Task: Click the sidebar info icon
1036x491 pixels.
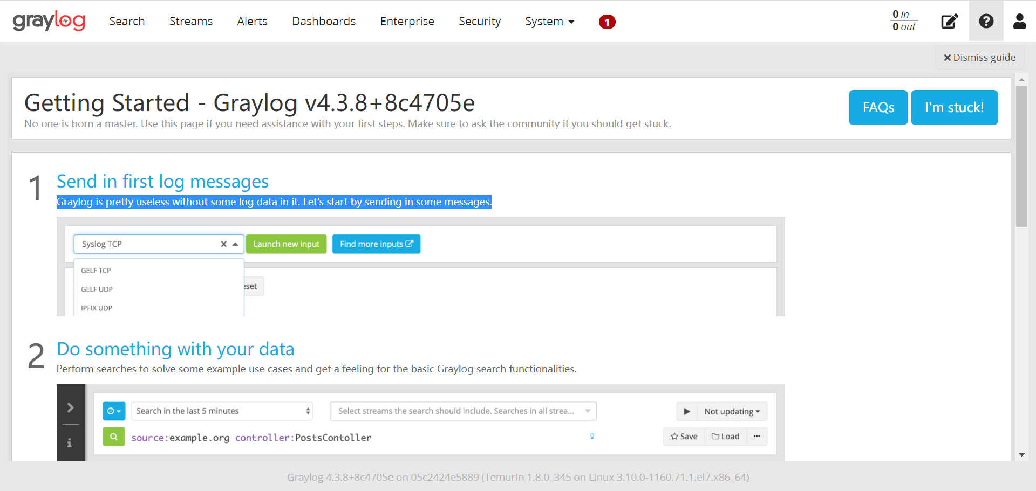Action: (x=70, y=442)
